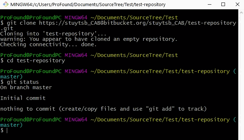
Task: Maximize the MINGW64 terminal window
Action: [x=223, y=4]
